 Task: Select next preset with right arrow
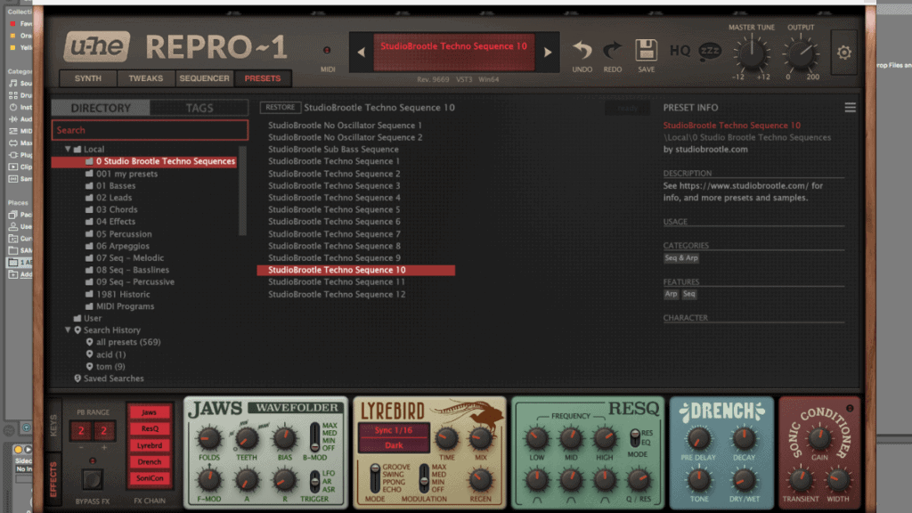pyautogui.click(x=548, y=53)
